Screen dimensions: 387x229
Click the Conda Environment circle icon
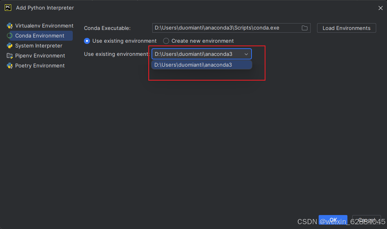pos(10,36)
